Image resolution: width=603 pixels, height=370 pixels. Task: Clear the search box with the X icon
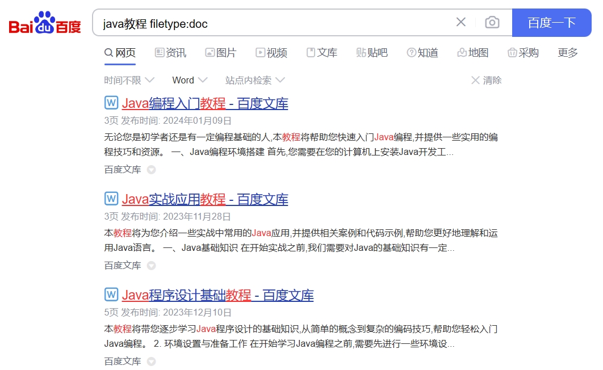(460, 22)
